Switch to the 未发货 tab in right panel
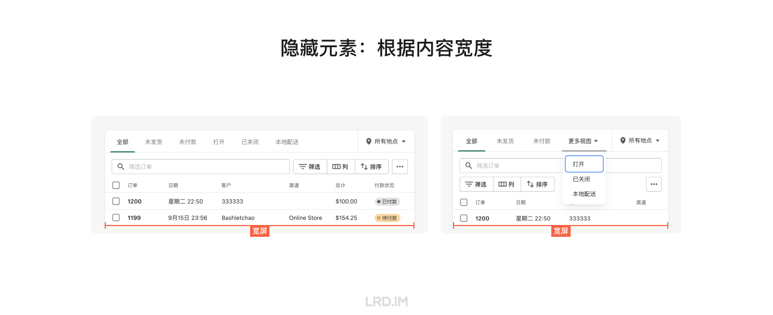The image size is (773, 315). click(505, 141)
